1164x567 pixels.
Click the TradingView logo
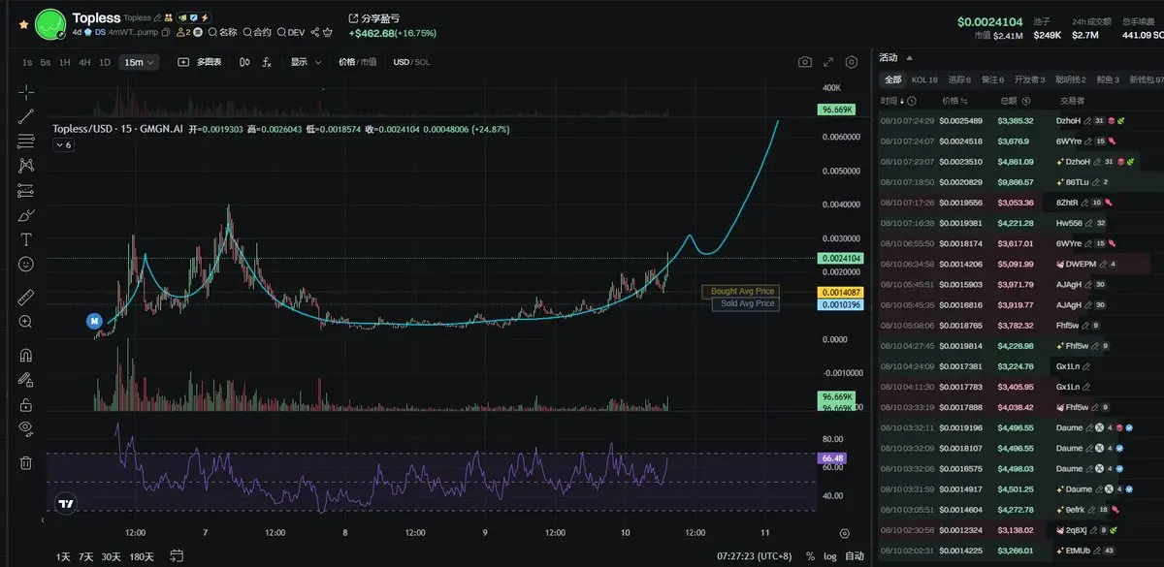pyautogui.click(x=66, y=504)
